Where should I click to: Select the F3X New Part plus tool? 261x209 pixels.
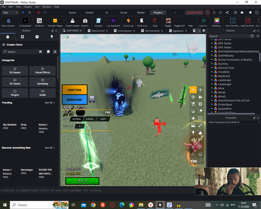(x=193, y=118)
